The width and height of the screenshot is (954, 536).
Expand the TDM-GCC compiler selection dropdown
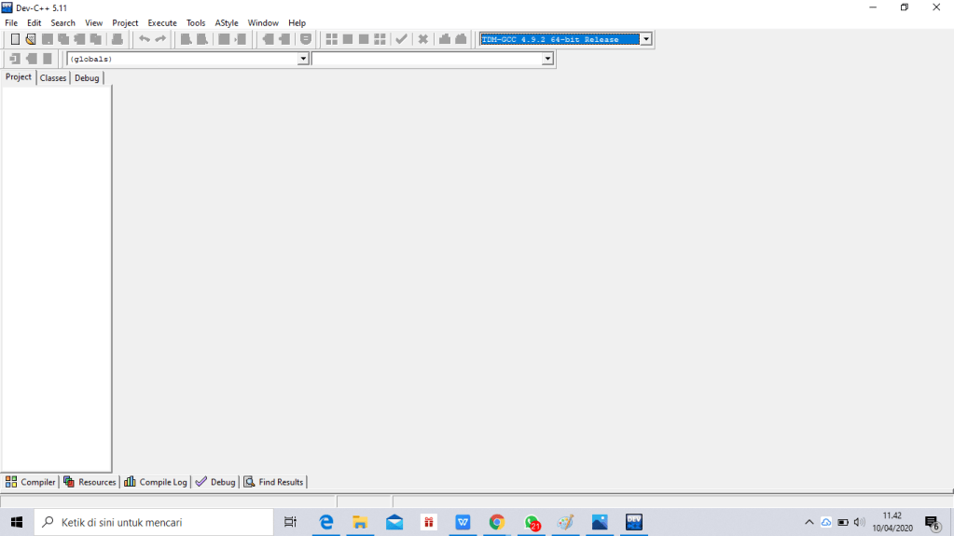(x=646, y=39)
